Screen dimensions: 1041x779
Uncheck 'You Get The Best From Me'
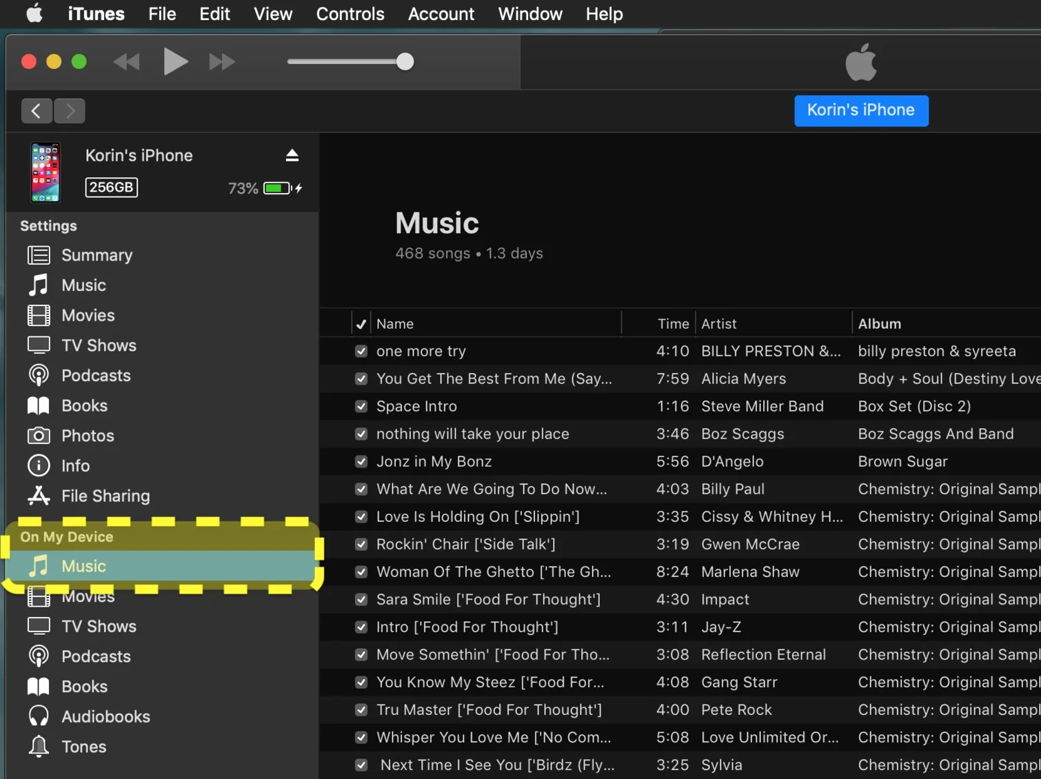tap(361, 378)
